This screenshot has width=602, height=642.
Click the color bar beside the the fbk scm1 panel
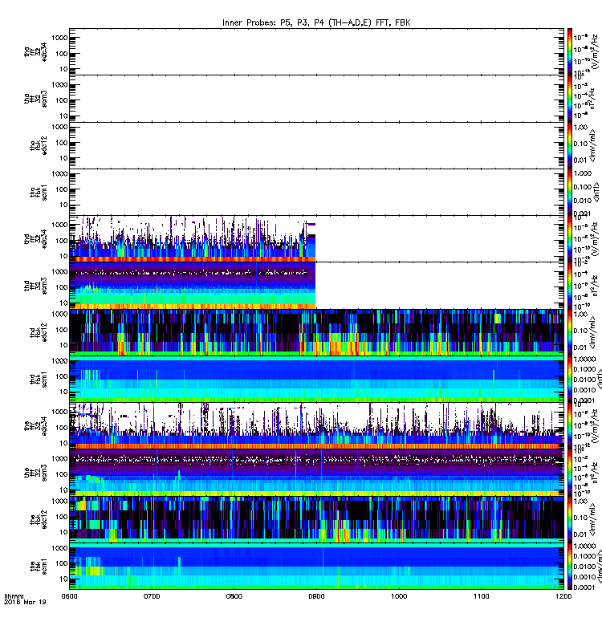coord(570,566)
